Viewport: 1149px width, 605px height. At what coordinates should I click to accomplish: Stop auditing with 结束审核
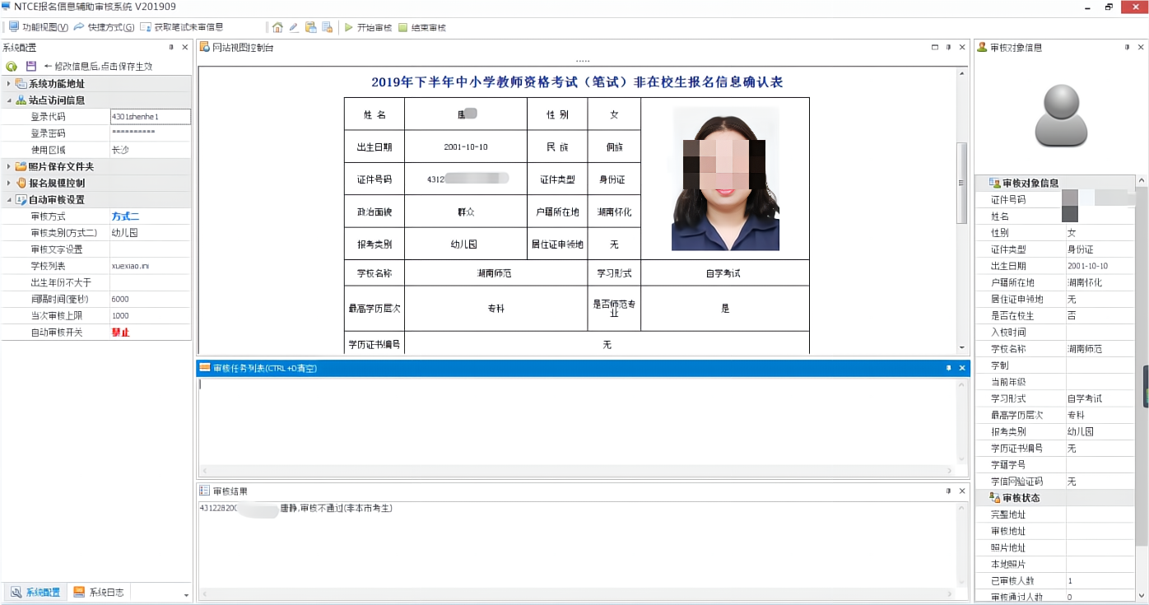(x=422, y=27)
